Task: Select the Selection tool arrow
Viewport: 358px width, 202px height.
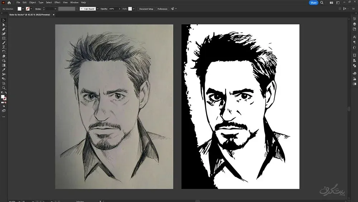Action: [4, 20]
